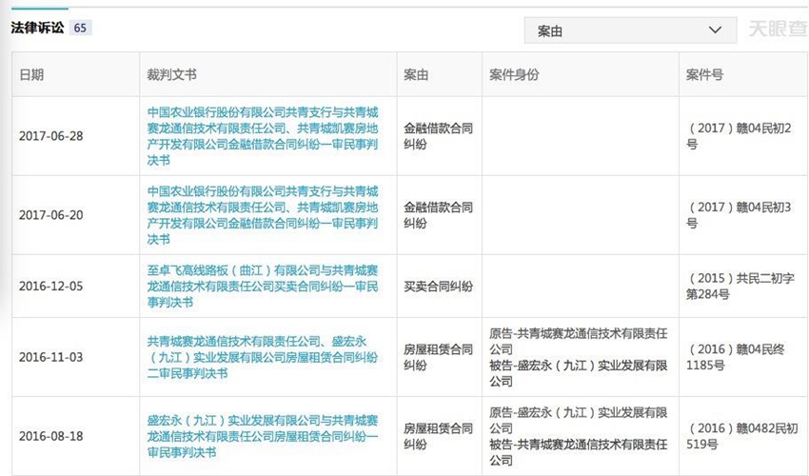
Task: Click case number (2017)赣04民初3号
Action: click(x=739, y=215)
